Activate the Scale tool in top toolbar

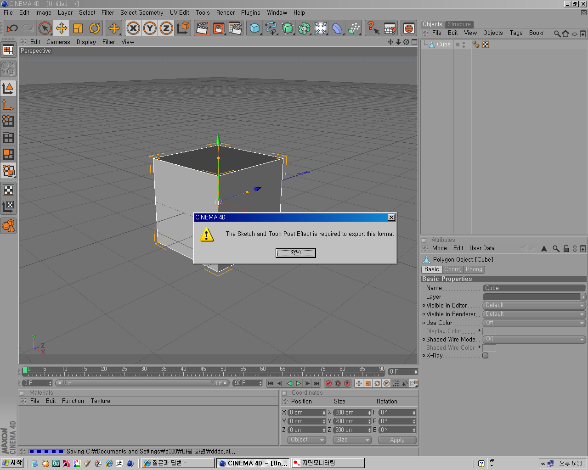[x=78, y=28]
